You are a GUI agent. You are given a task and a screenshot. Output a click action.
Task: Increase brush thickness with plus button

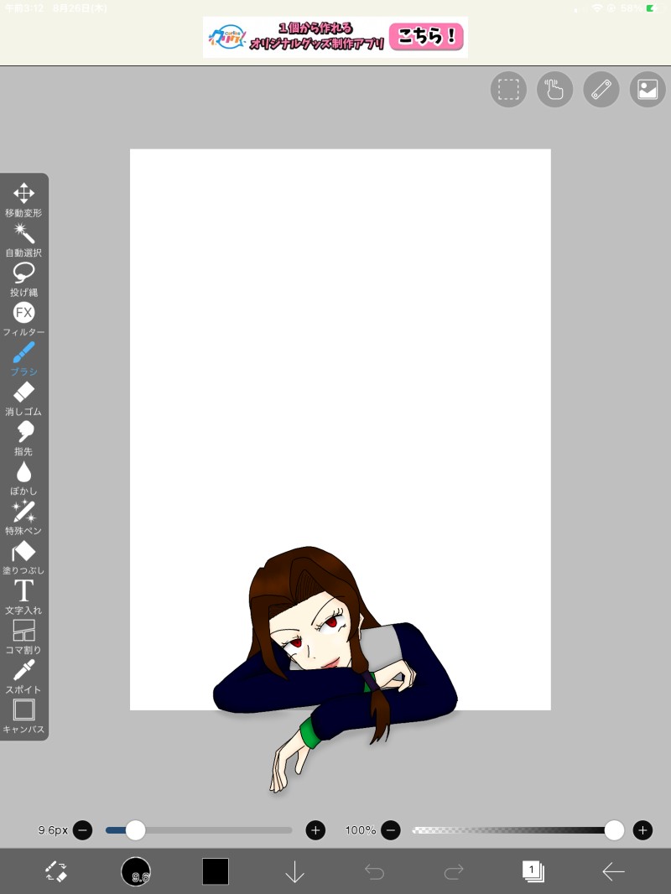coord(316,830)
